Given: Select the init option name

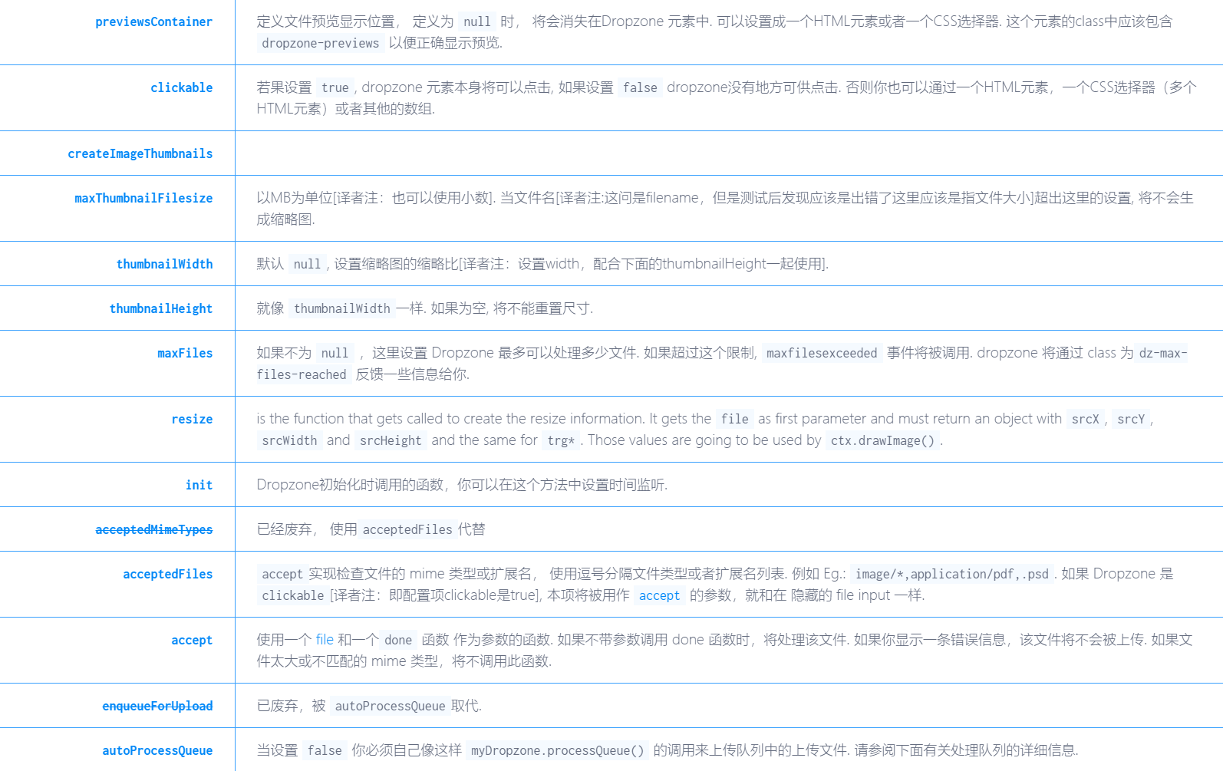Looking at the screenshot, I should [x=199, y=486].
